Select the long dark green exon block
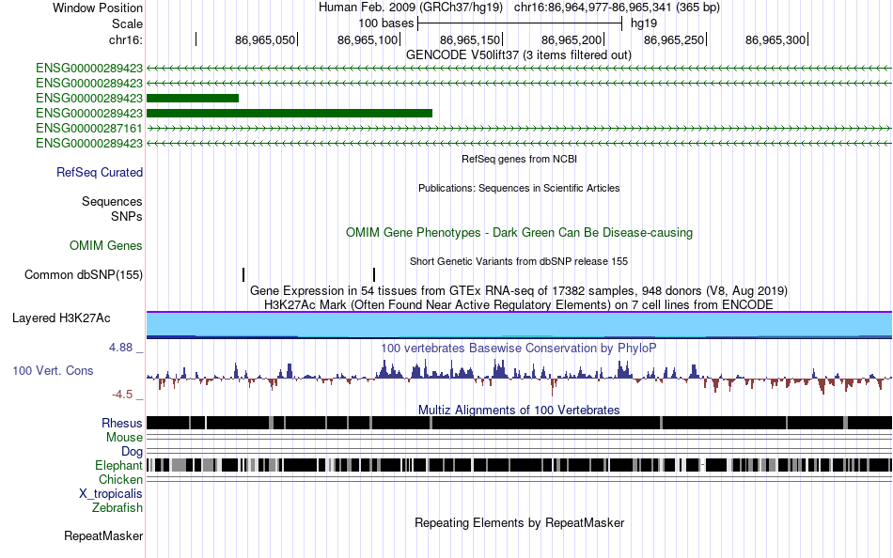The image size is (893, 558). [290, 114]
